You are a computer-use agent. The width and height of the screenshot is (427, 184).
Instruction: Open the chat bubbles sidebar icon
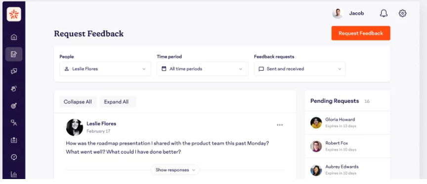(x=14, y=71)
